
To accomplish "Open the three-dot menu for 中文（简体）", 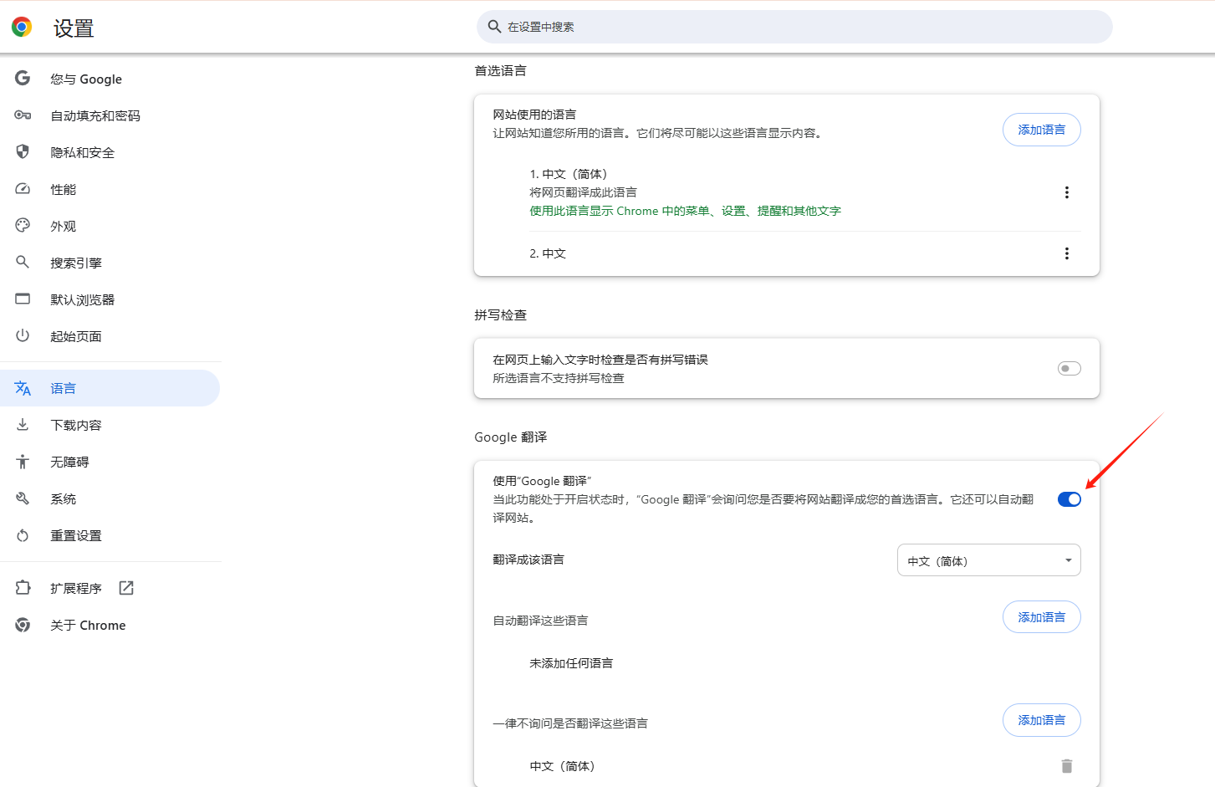I will click(x=1066, y=192).
